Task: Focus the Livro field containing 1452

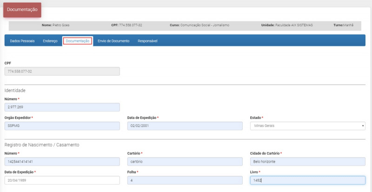Action: click(x=307, y=180)
